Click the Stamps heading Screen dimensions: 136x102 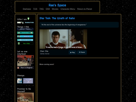coord(21,76)
